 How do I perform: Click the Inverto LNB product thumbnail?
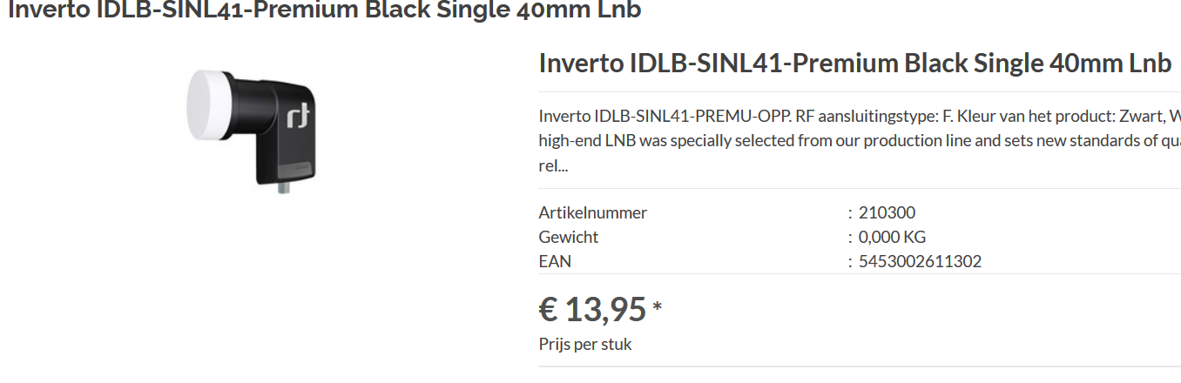click(x=251, y=129)
